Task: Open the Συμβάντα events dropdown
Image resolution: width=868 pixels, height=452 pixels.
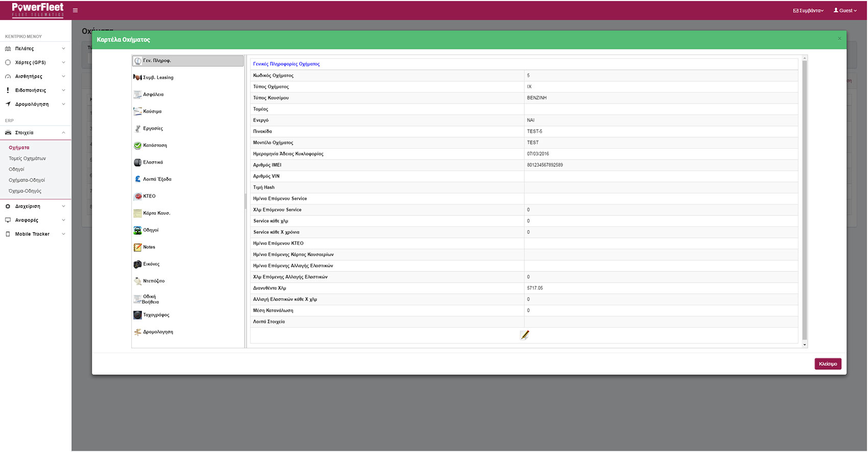Action: 808,10
